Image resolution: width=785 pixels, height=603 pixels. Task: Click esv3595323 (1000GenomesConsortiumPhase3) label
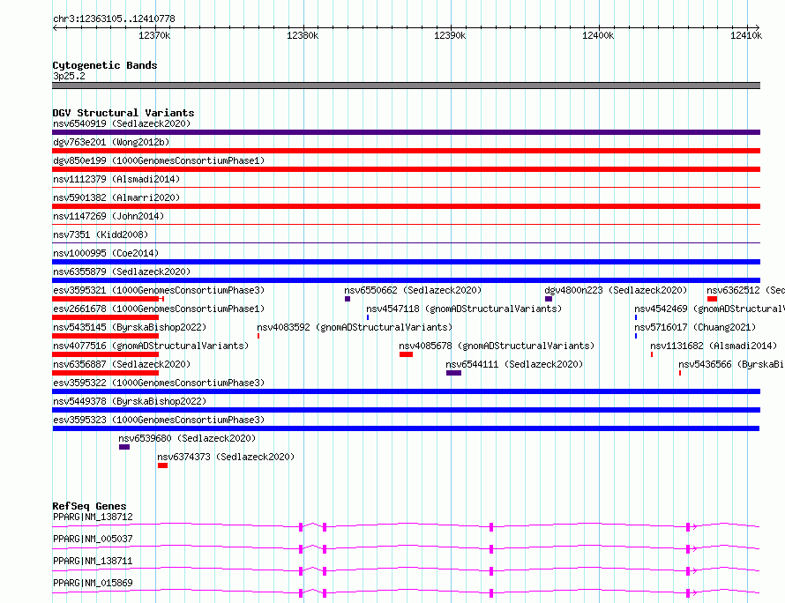tap(159, 420)
